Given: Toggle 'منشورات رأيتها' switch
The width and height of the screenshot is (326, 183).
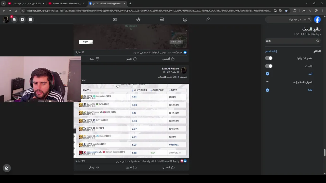Looking at the screenshot, I should click(269, 58).
